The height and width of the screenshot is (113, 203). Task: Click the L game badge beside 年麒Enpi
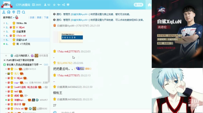point(34,100)
